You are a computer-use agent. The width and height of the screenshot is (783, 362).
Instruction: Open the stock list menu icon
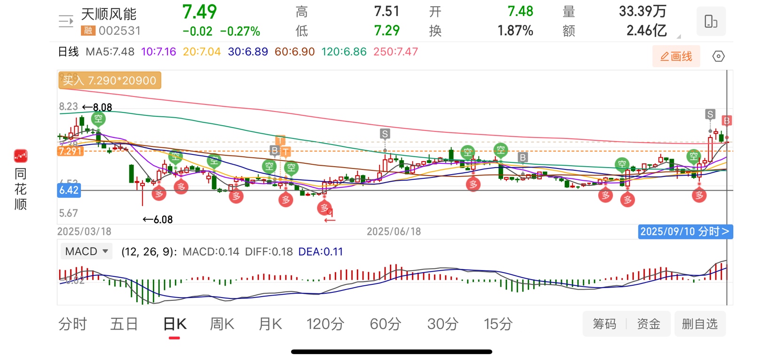(x=66, y=21)
